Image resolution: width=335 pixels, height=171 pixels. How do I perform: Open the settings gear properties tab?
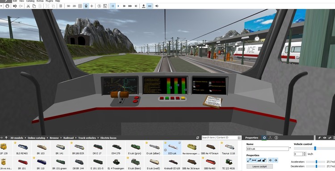[x=264, y=138]
